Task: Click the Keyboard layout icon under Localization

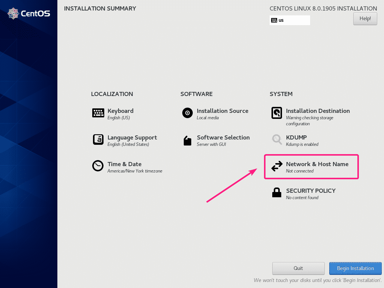Action: (98, 113)
